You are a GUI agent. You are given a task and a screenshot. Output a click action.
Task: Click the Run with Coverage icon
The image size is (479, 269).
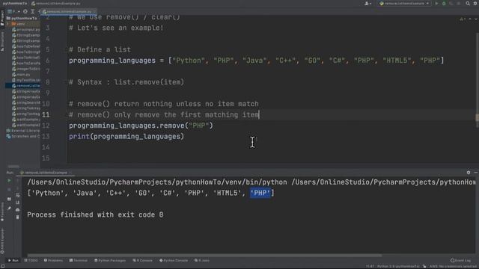pyautogui.click(x=451, y=3)
